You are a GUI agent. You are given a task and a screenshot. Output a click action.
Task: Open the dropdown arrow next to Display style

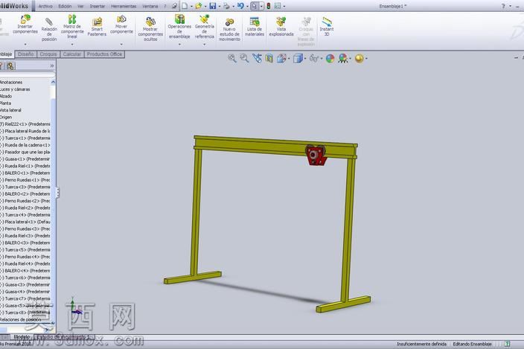pos(305,59)
